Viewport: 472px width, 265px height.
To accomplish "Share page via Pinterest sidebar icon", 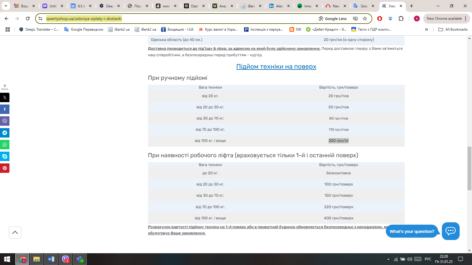I will (5, 168).
